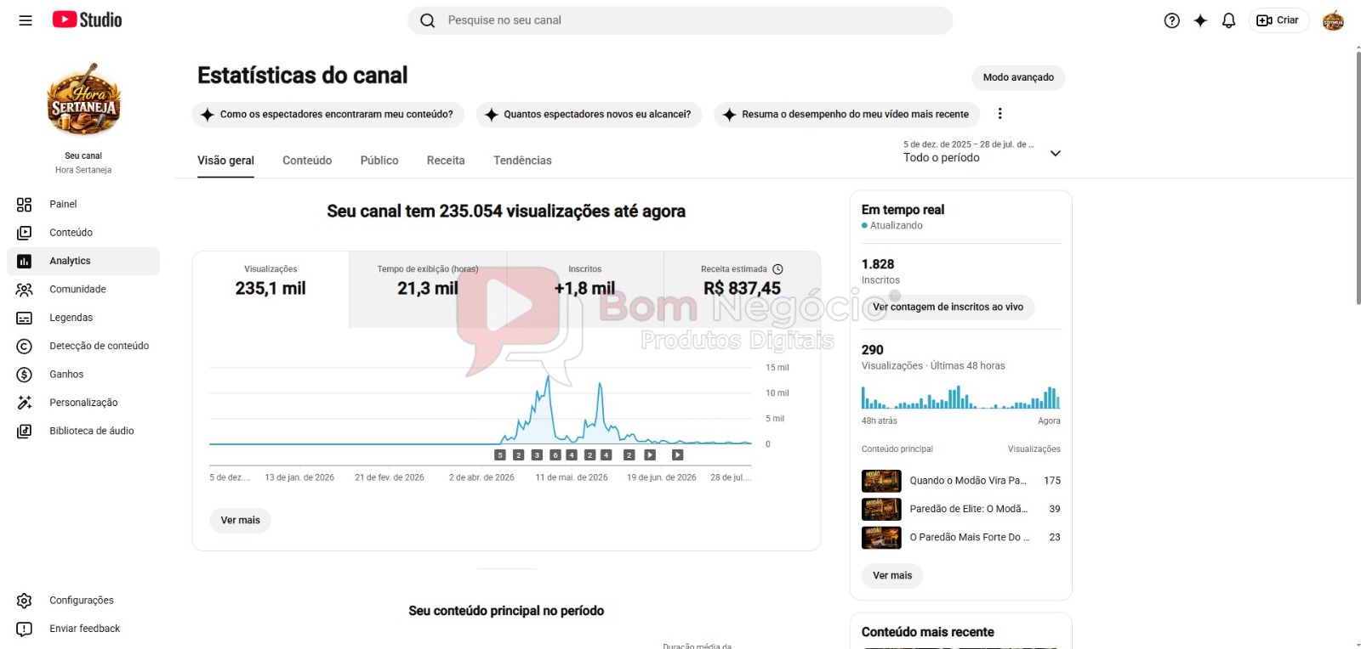This screenshot has width=1361, height=649.
Task: Click video title 'O Paredão Mais Forte Do ...'
Action: 970,537
